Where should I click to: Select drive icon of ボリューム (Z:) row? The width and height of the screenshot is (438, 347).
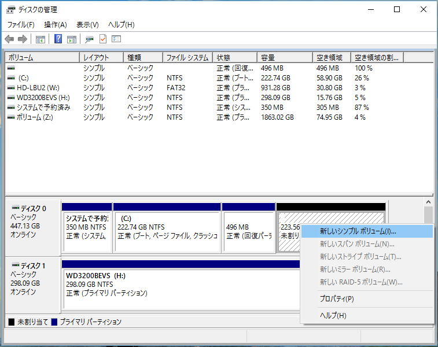tap(11, 117)
